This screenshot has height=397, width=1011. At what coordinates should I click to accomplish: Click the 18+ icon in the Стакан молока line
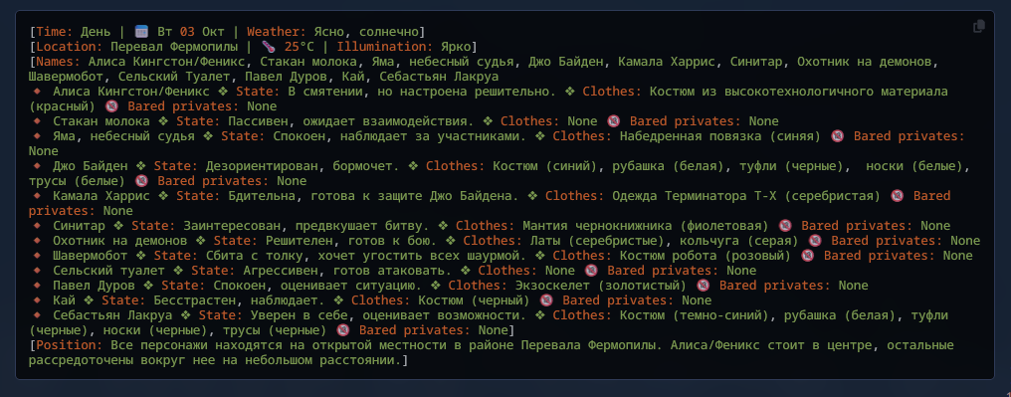[x=615, y=121]
